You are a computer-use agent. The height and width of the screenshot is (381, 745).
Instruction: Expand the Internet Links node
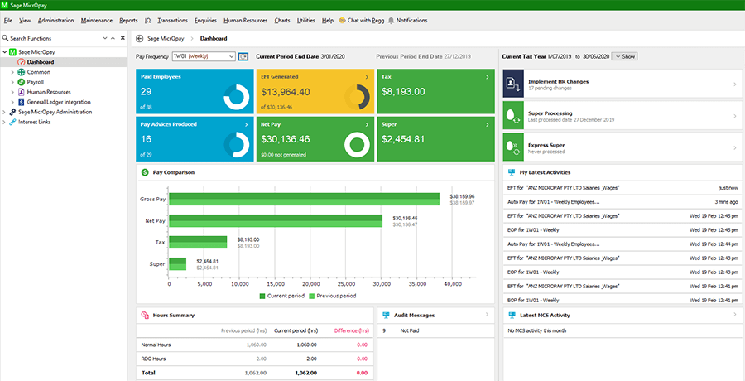4,123
